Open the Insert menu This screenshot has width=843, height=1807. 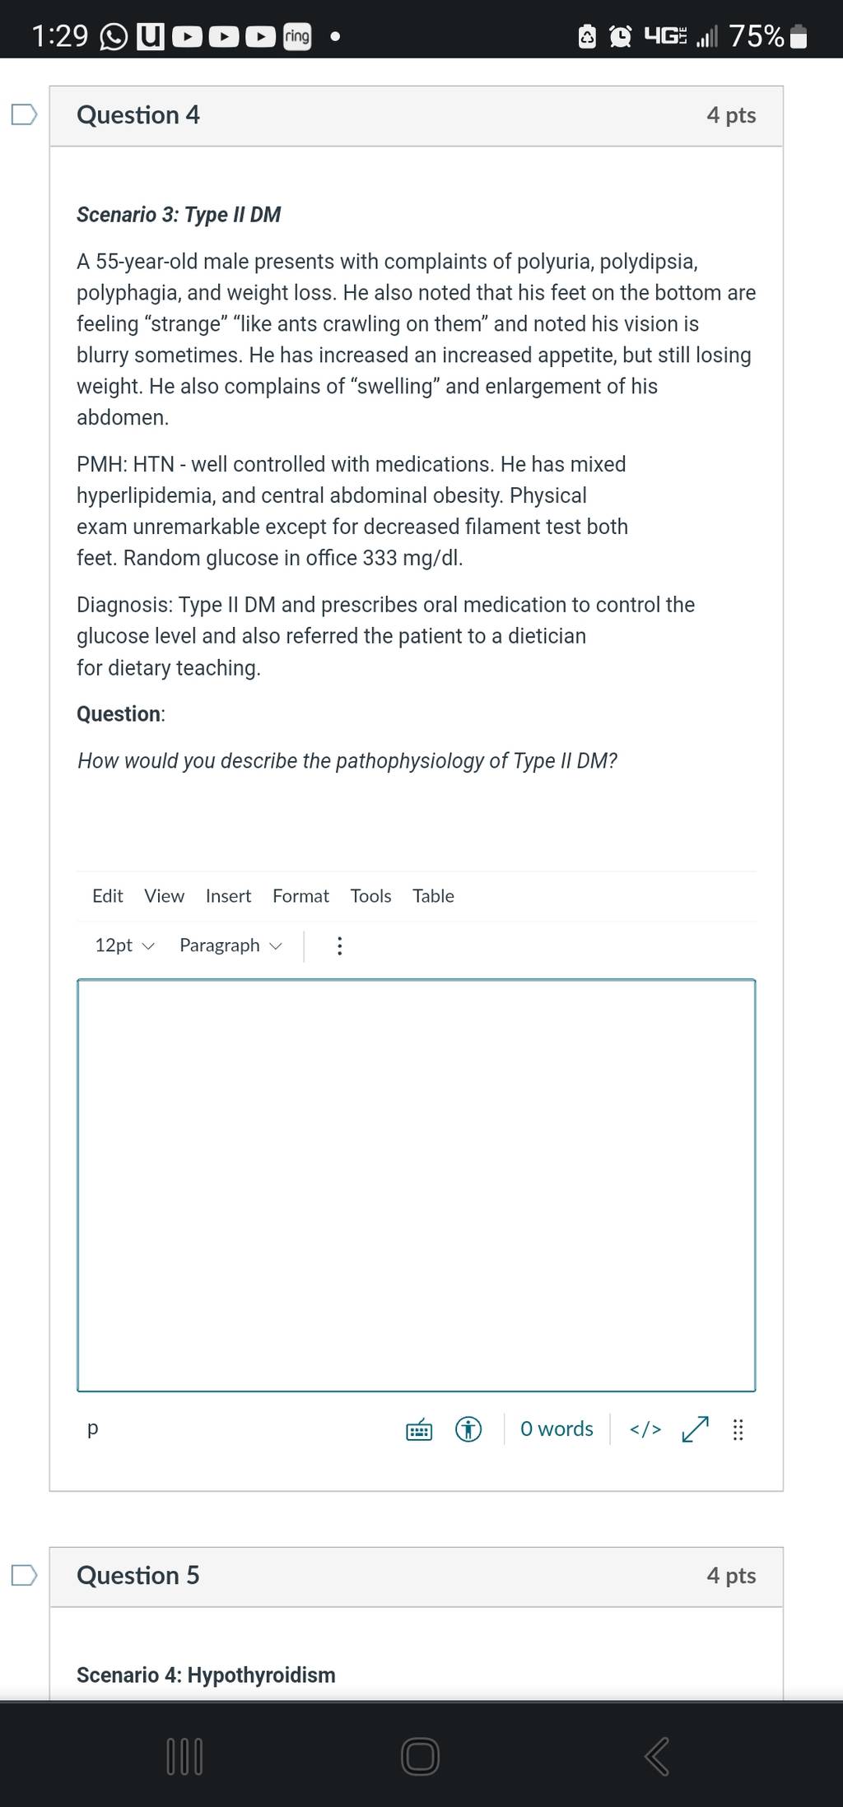(228, 896)
